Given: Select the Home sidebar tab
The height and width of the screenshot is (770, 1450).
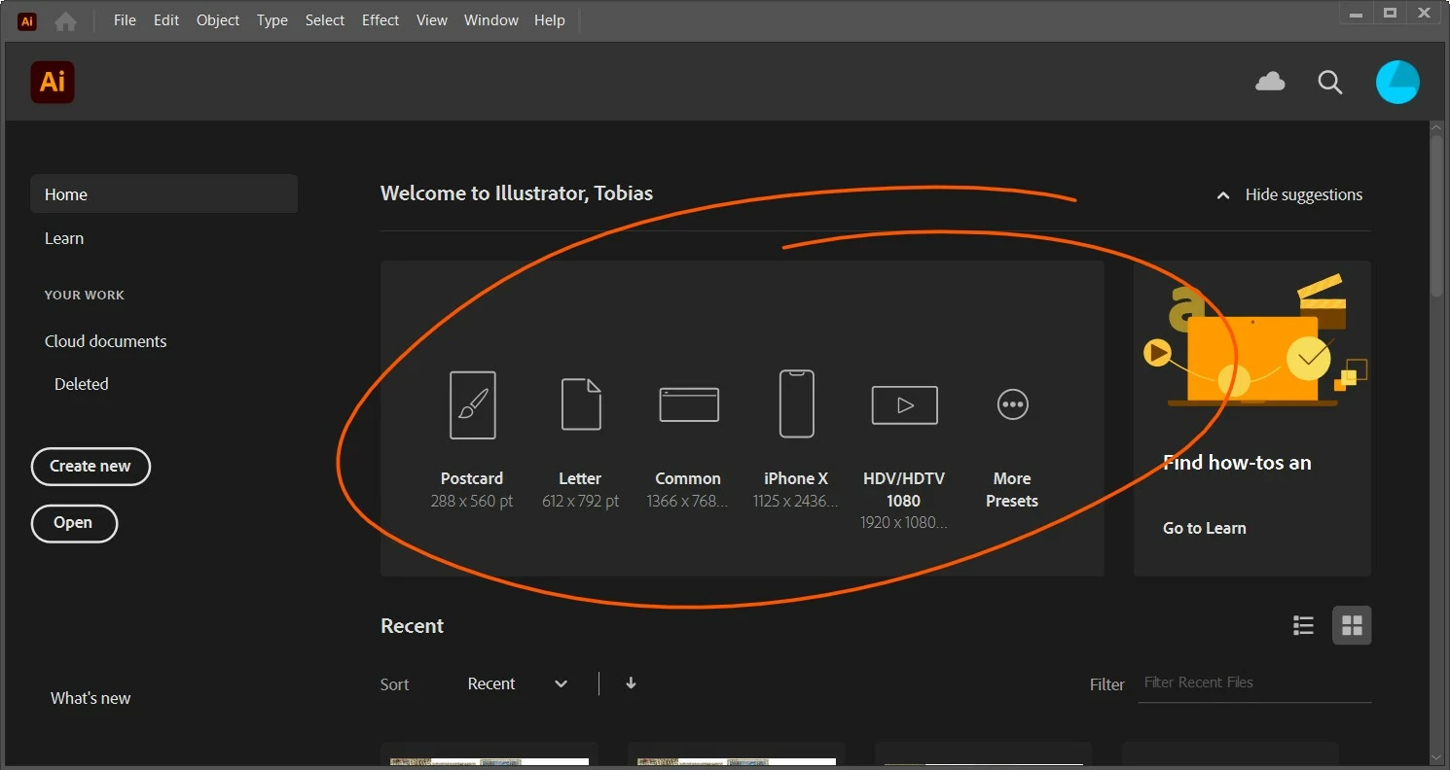Looking at the screenshot, I should click(x=163, y=194).
